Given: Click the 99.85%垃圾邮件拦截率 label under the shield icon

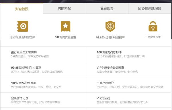Looking at the screenshot, I should 110,37.
